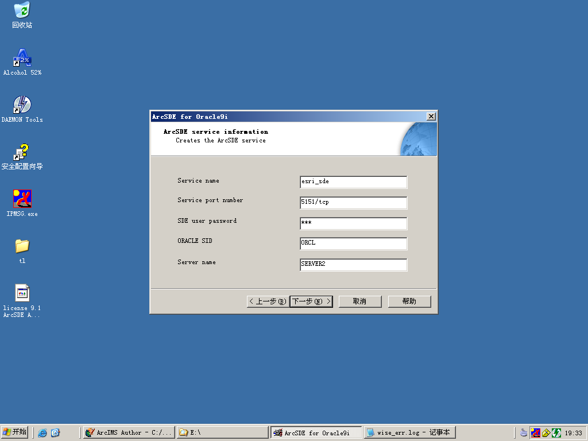The image size is (588, 441).
Task: Open the 开始 Start menu
Action: pos(15,432)
